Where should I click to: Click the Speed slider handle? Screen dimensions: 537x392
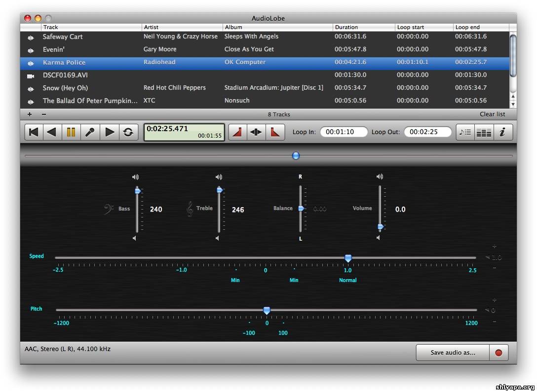(x=348, y=258)
